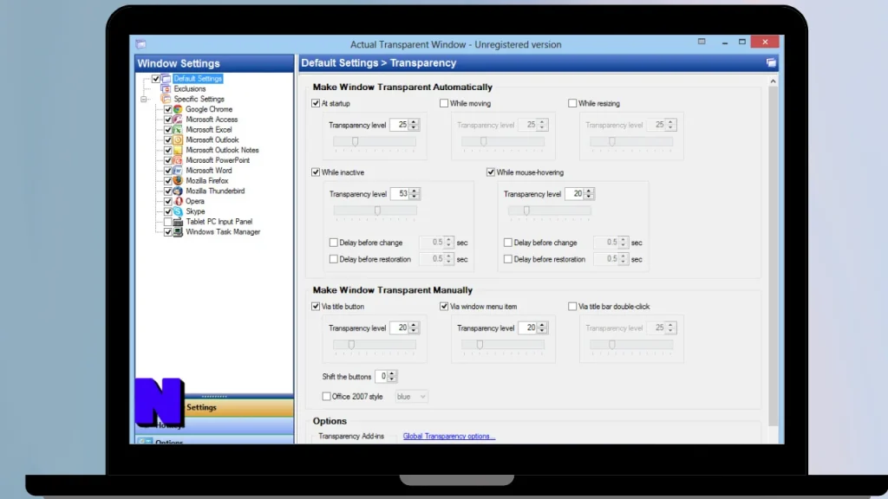
Task: Click the Exclusions icon
Action: pos(166,89)
